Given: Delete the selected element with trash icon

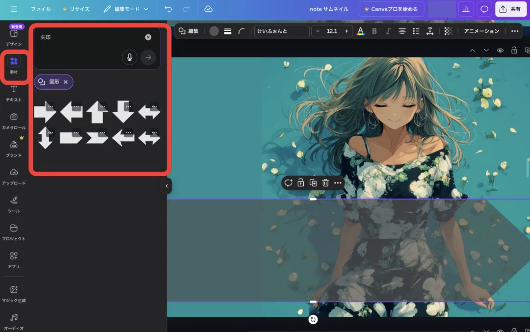Looking at the screenshot, I should [x=325, y=183].
